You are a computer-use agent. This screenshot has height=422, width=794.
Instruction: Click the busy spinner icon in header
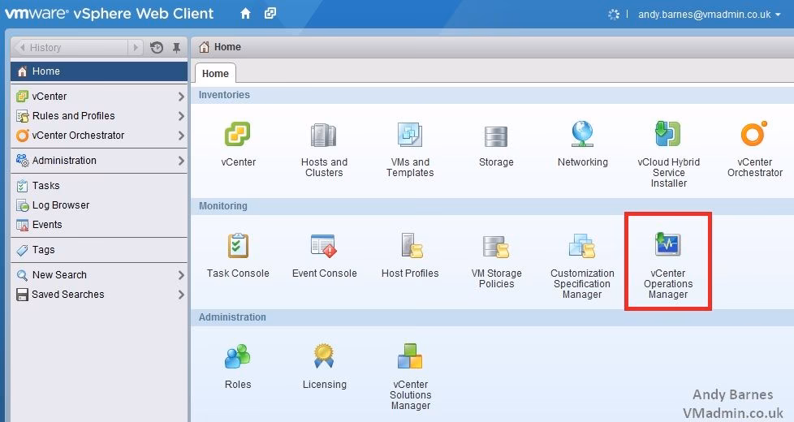coord(614,14)
